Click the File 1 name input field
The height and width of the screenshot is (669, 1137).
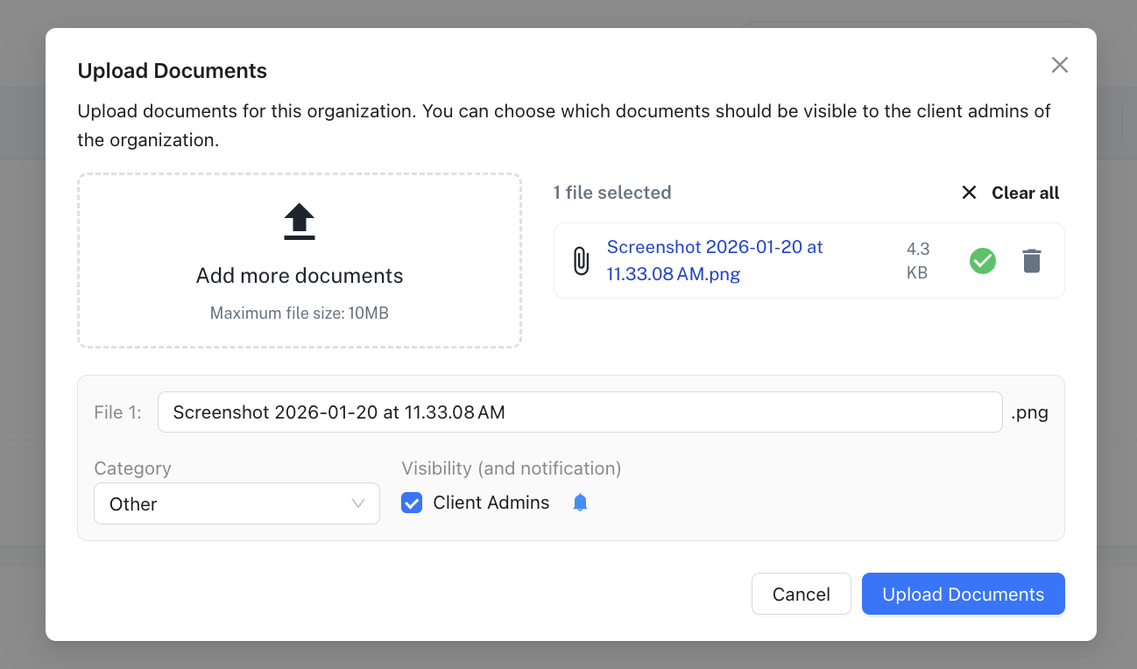pos(580,412)
